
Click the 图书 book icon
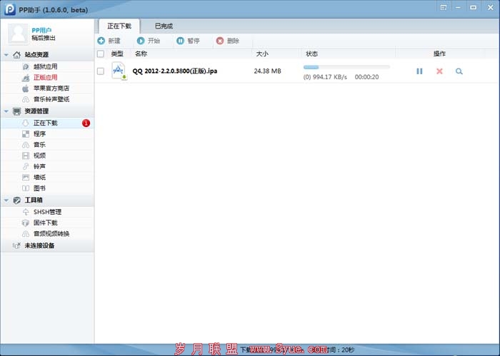pyautogui.click(x=26, y=188)
